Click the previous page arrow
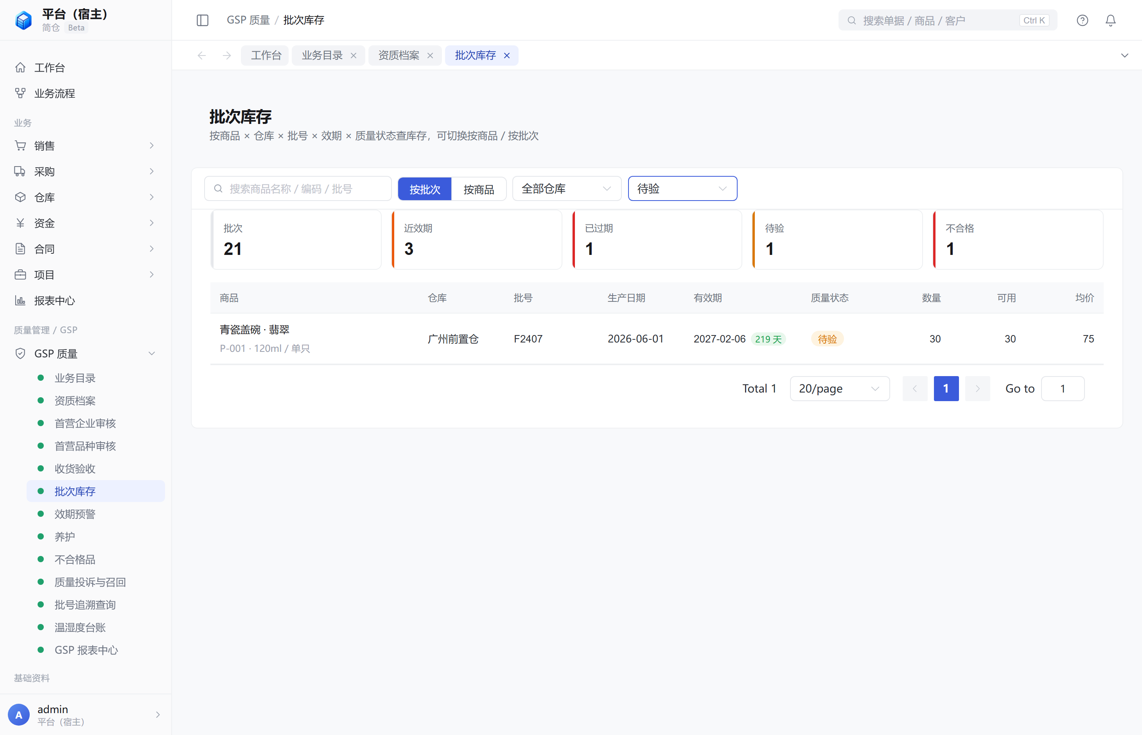Screen dimensions: 1142x735 point(915,389)
